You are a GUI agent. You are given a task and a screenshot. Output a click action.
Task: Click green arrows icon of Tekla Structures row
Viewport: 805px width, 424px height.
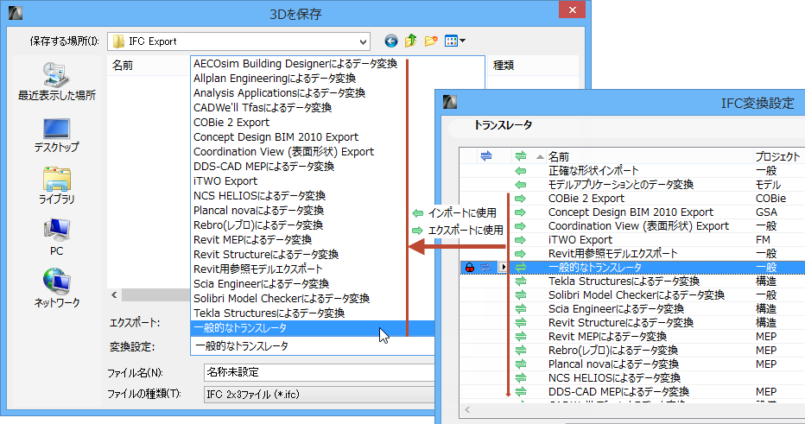[x=521, y=282]
